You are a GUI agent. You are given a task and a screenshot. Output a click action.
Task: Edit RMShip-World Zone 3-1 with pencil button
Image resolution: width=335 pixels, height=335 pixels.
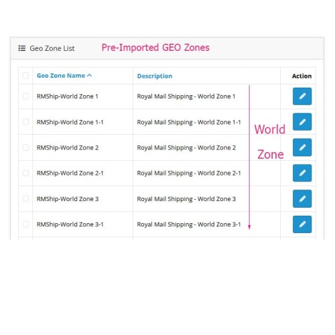[302, 224]
